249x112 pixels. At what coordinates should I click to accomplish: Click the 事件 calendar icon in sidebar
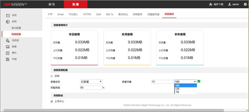[8, 53]
